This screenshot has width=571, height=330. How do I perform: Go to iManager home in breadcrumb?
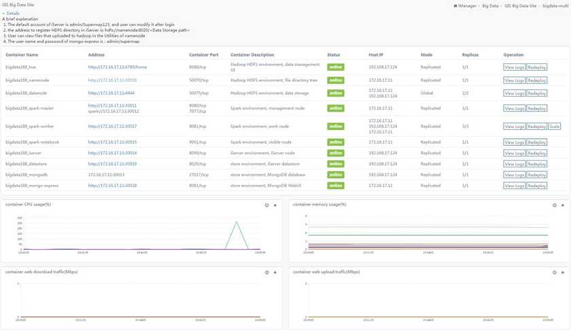click(465, 6)
